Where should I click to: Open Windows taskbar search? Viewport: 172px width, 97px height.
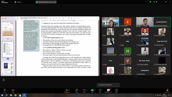pos(6,95)
